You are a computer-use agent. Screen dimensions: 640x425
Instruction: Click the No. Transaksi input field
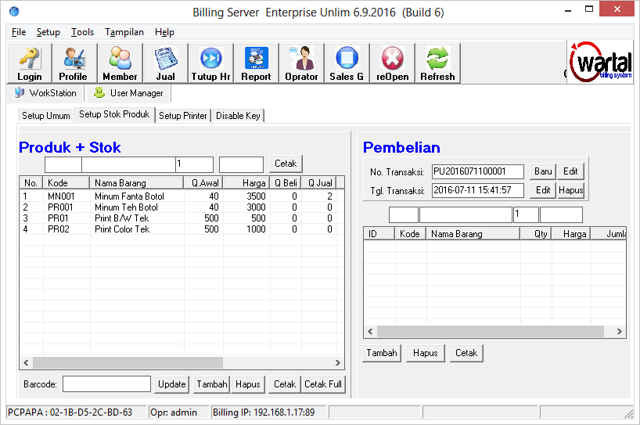pos(477,171)
